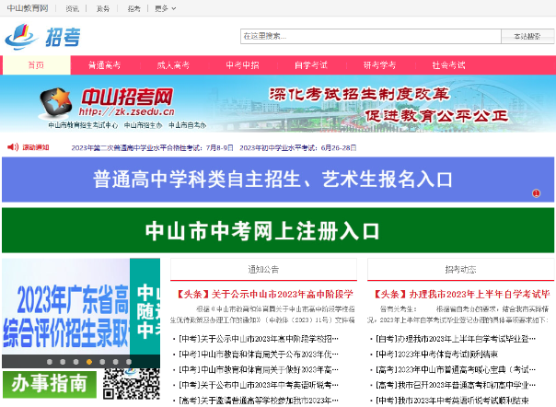The width and height of the screenshot is (556, 407).
Task: Select the highlighted fourth carousel dot
Action: (x=89, y=362)
